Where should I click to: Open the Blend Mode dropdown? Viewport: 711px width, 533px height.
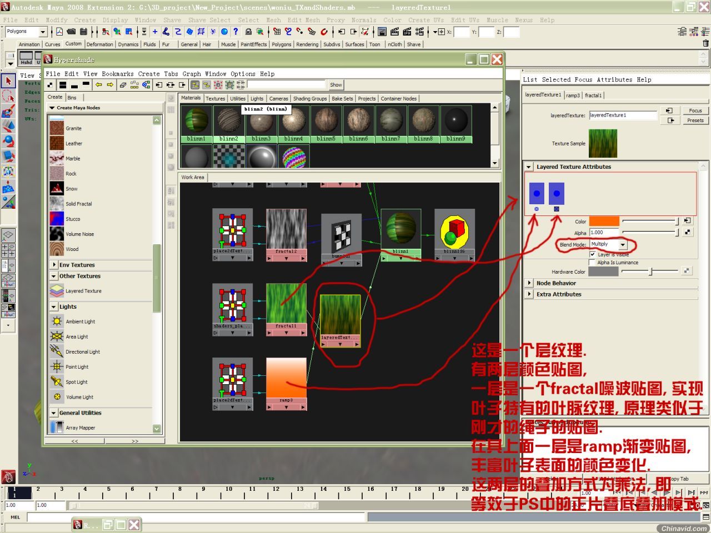(x=623, y=244)
